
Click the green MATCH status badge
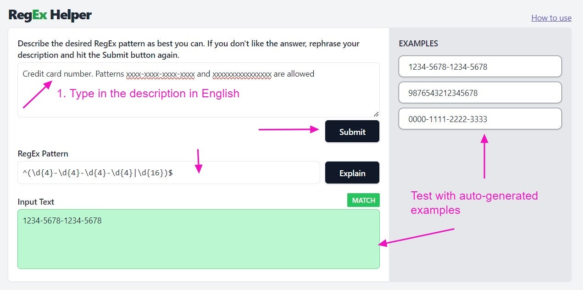point(363,200)
